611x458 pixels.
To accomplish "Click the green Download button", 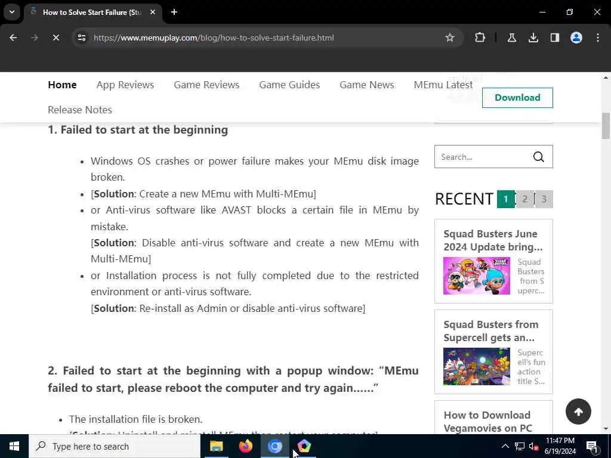I will (517, 98).
